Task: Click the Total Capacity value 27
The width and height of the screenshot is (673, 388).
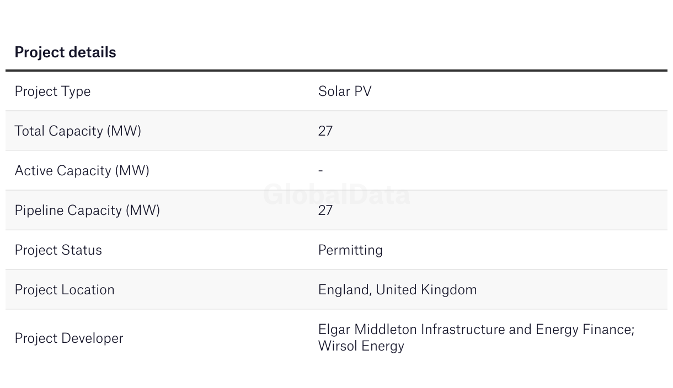Action: click(325, 131)
